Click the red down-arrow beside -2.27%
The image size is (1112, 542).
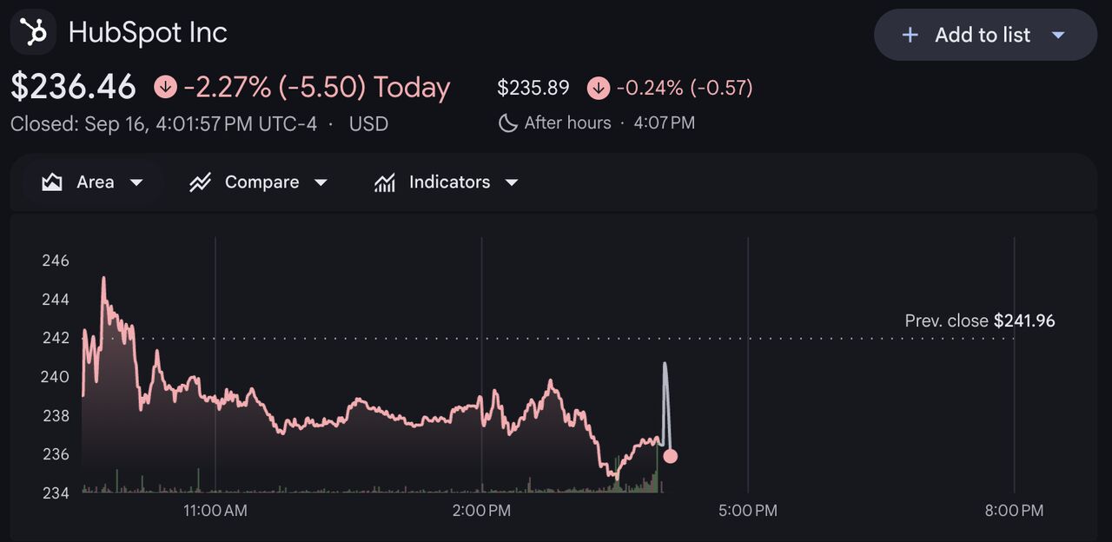pos(165,87)
